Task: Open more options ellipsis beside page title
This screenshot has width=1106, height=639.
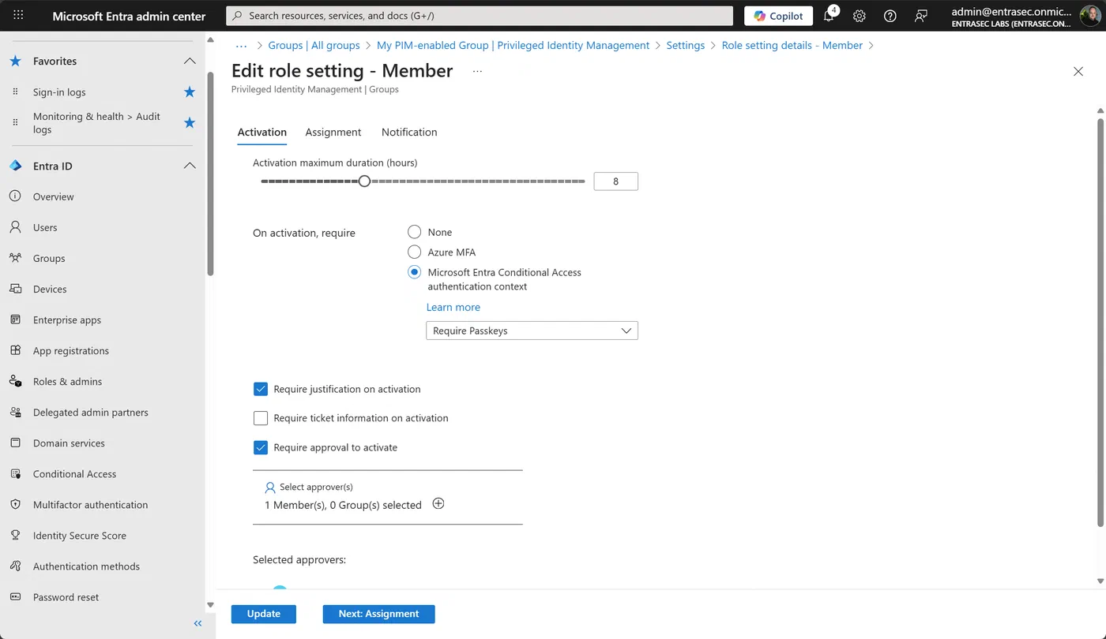Action: pos(477,71)
